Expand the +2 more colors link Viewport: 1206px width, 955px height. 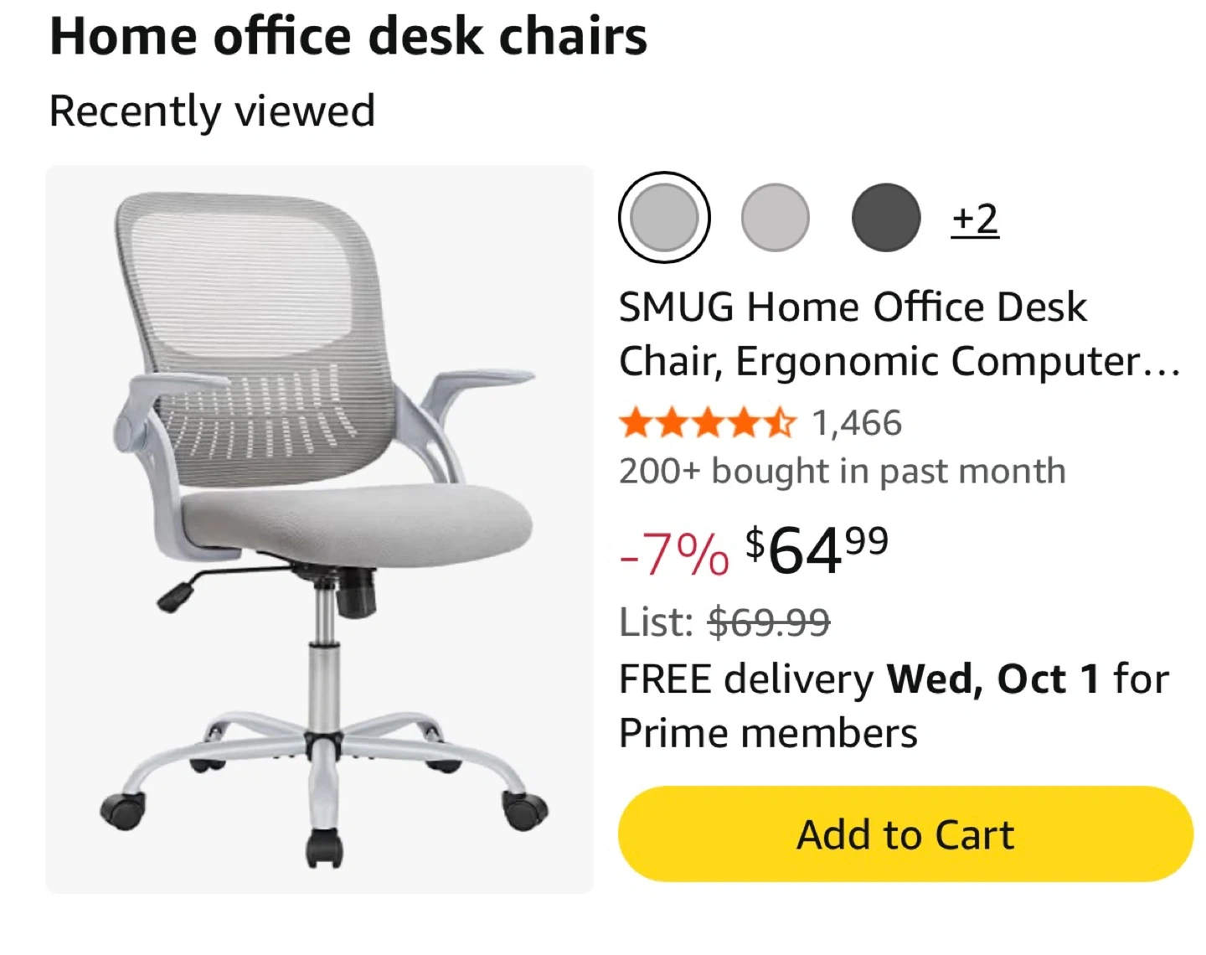pos(975,219)
